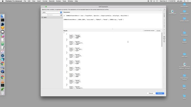This screenshot has height=107, width=191.
Task: Open Notification Center icon in menu bar
Action: click(188, 1)
